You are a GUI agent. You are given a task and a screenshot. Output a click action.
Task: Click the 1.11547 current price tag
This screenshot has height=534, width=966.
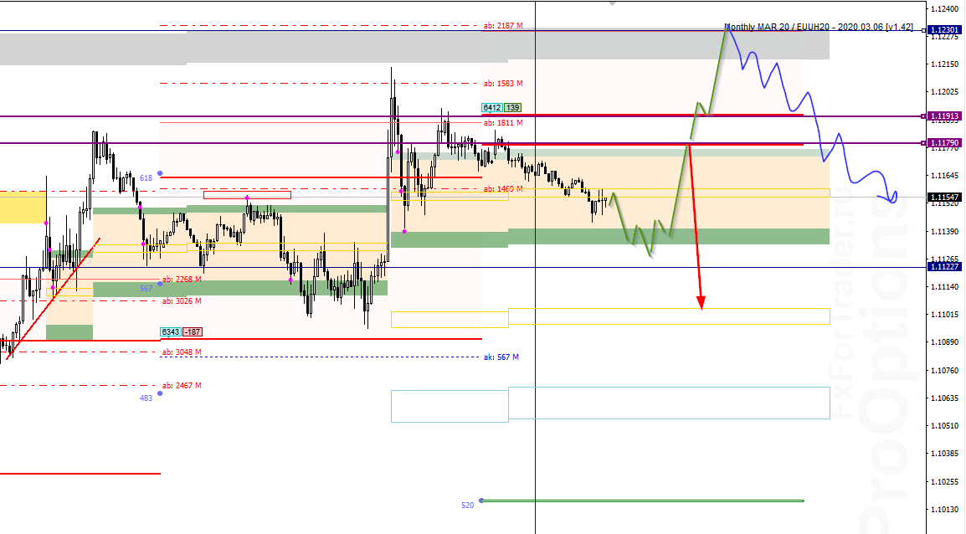(944, 197)
